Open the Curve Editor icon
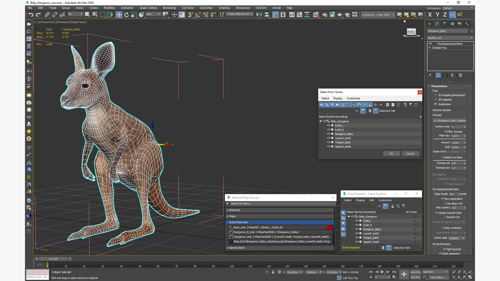Screen dimensions: 500x281 (299, 15)
